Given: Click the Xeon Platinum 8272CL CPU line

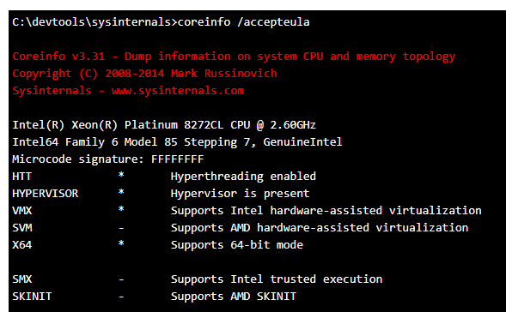Looking at the screenshot, I should [x=164, y=125].
